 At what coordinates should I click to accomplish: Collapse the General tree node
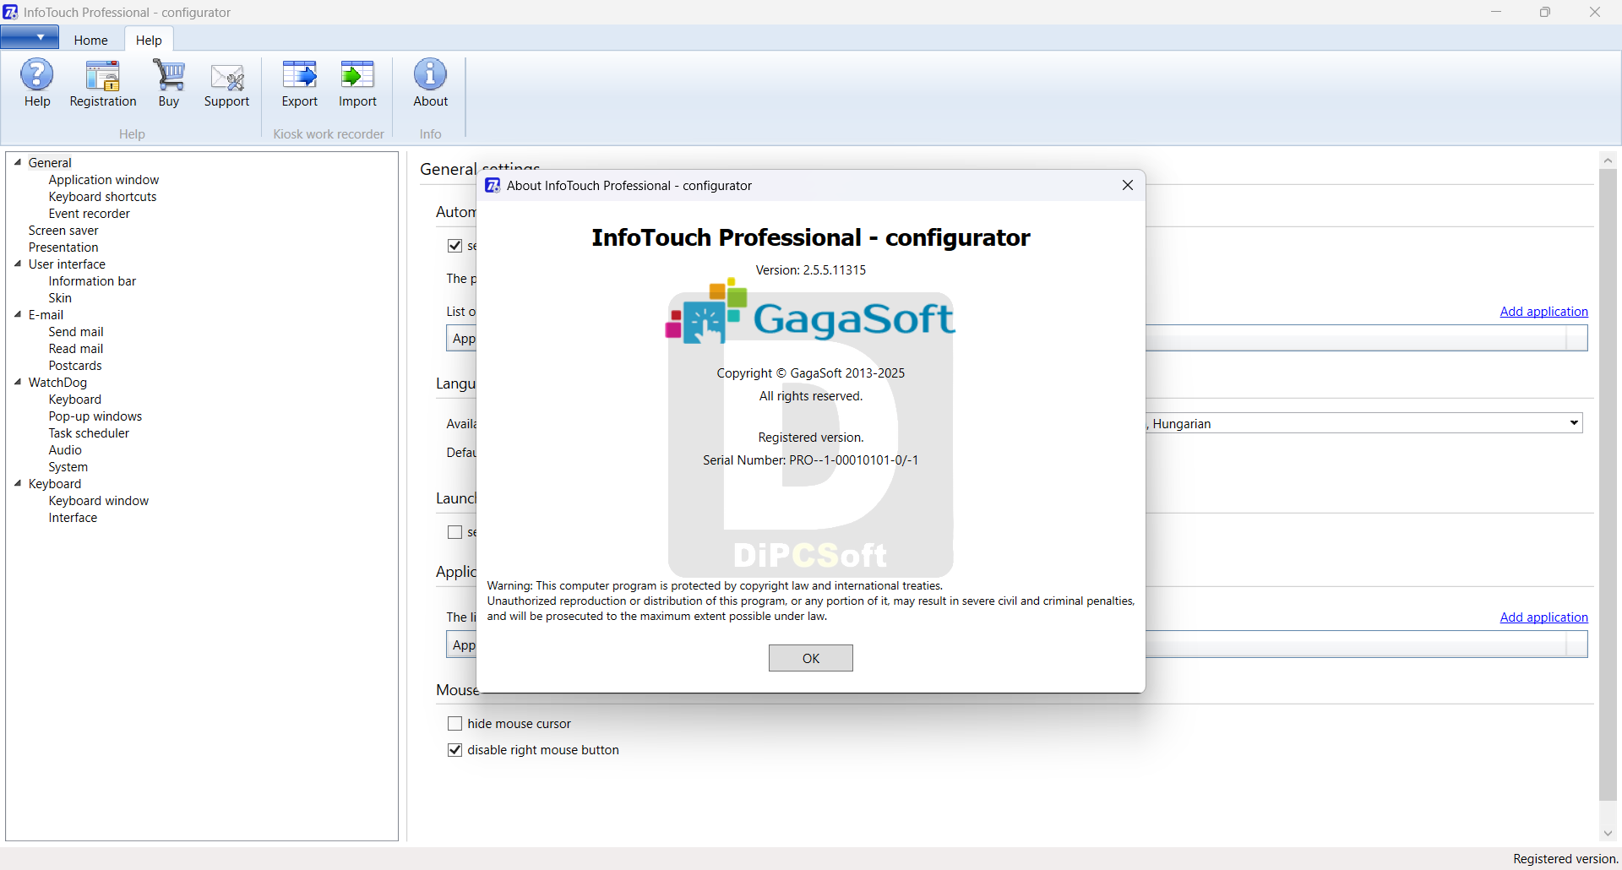pos(18,162)
